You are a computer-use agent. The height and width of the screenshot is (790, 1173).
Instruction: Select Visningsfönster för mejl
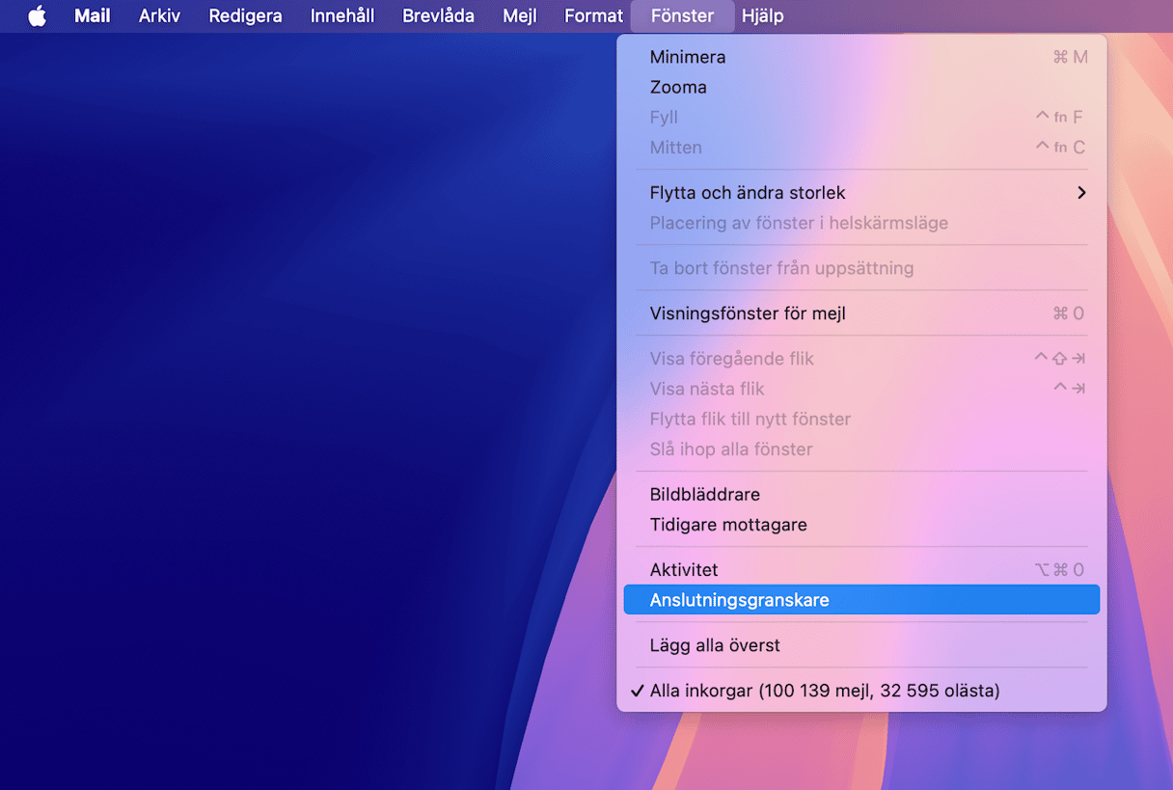(x=861, y=313)
